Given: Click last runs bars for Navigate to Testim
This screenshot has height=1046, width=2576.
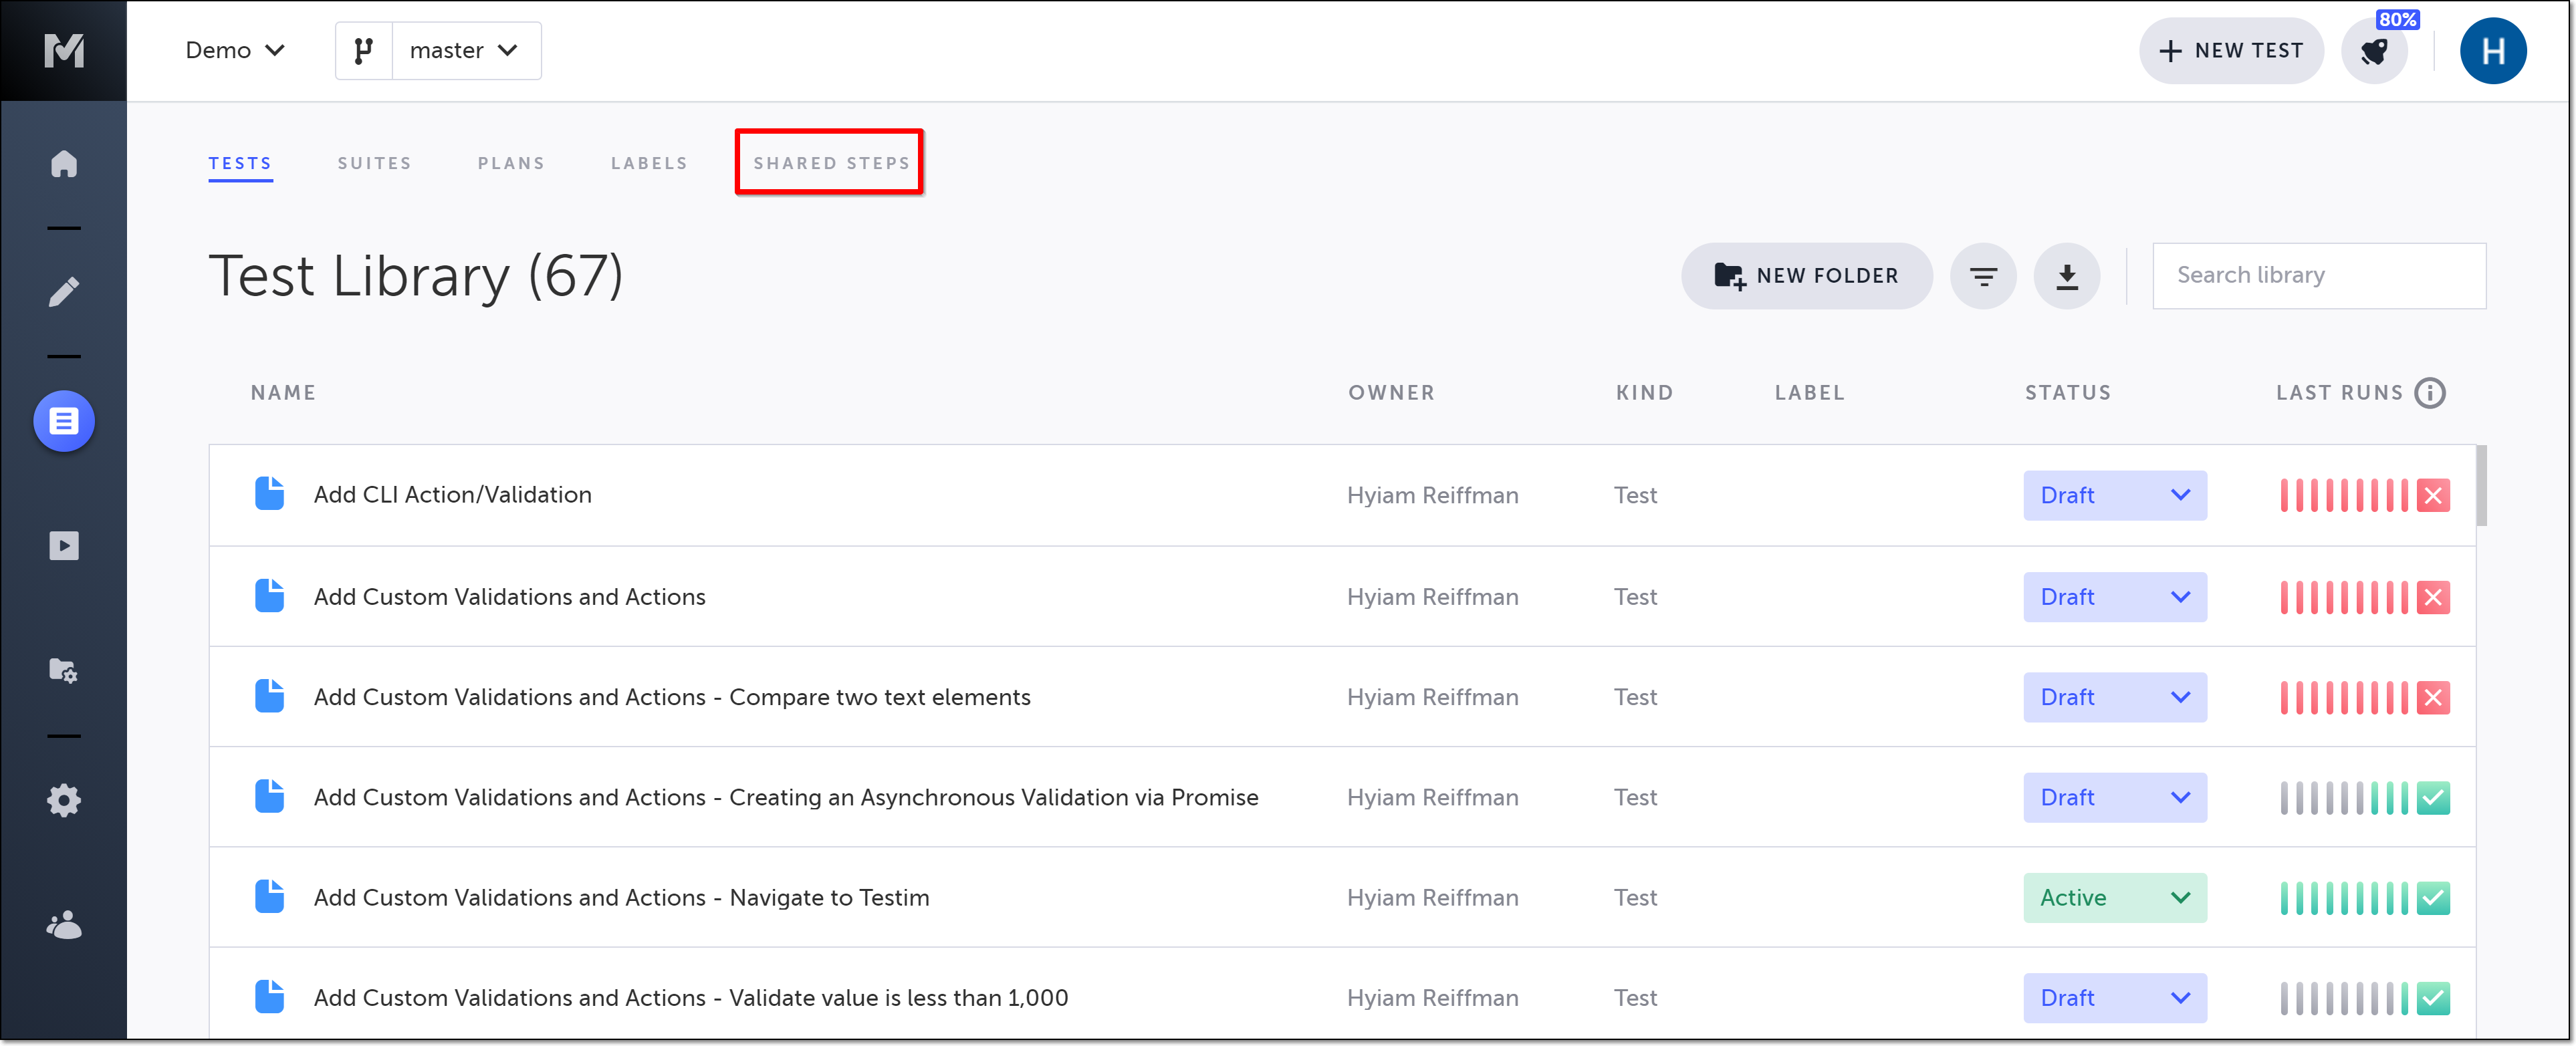Looking at the screenshot, I should [2344, 898].
